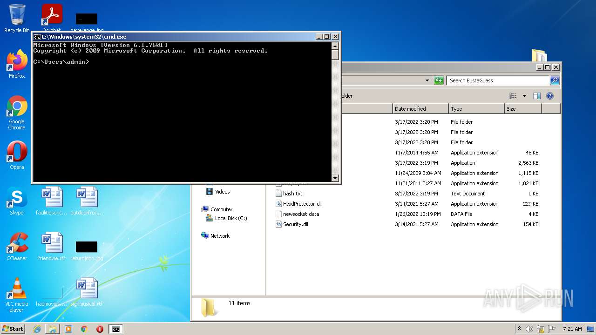Launch VLC media player desktop icon
Image resolution: width=596 pixels, height=335 pixels.
pos(17,295)
